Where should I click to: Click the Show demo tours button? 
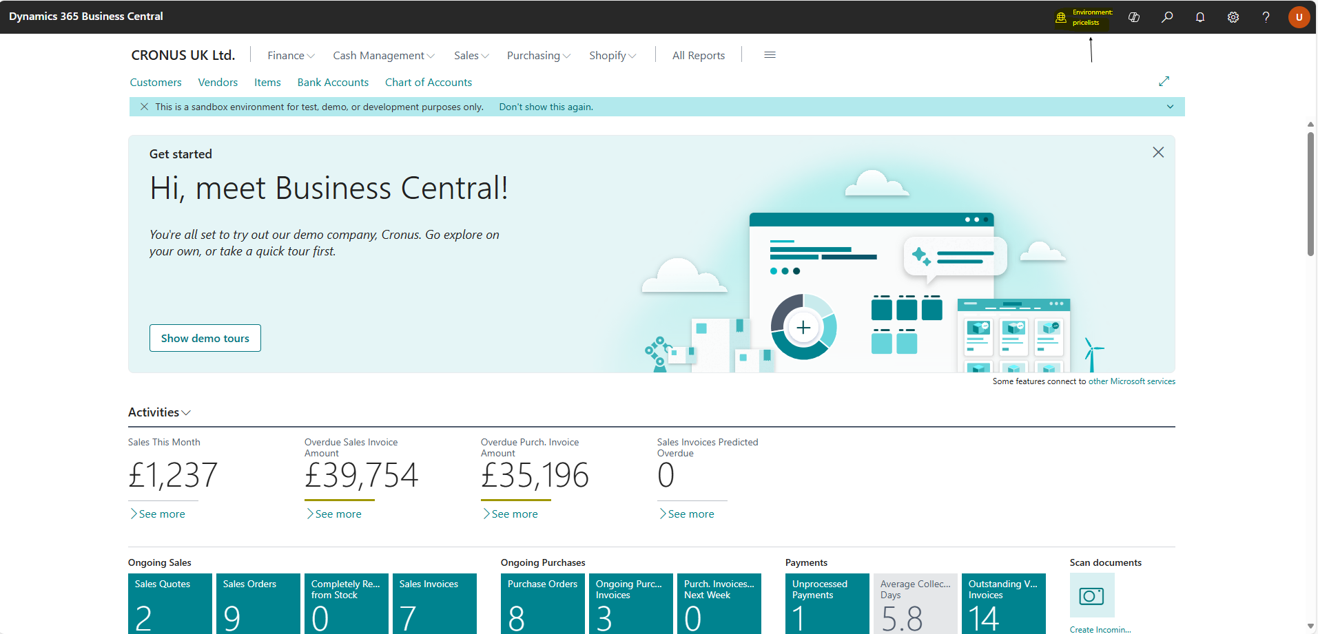(x=205, y=338)
